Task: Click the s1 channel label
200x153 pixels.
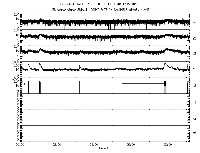Action: click(194, 21)
